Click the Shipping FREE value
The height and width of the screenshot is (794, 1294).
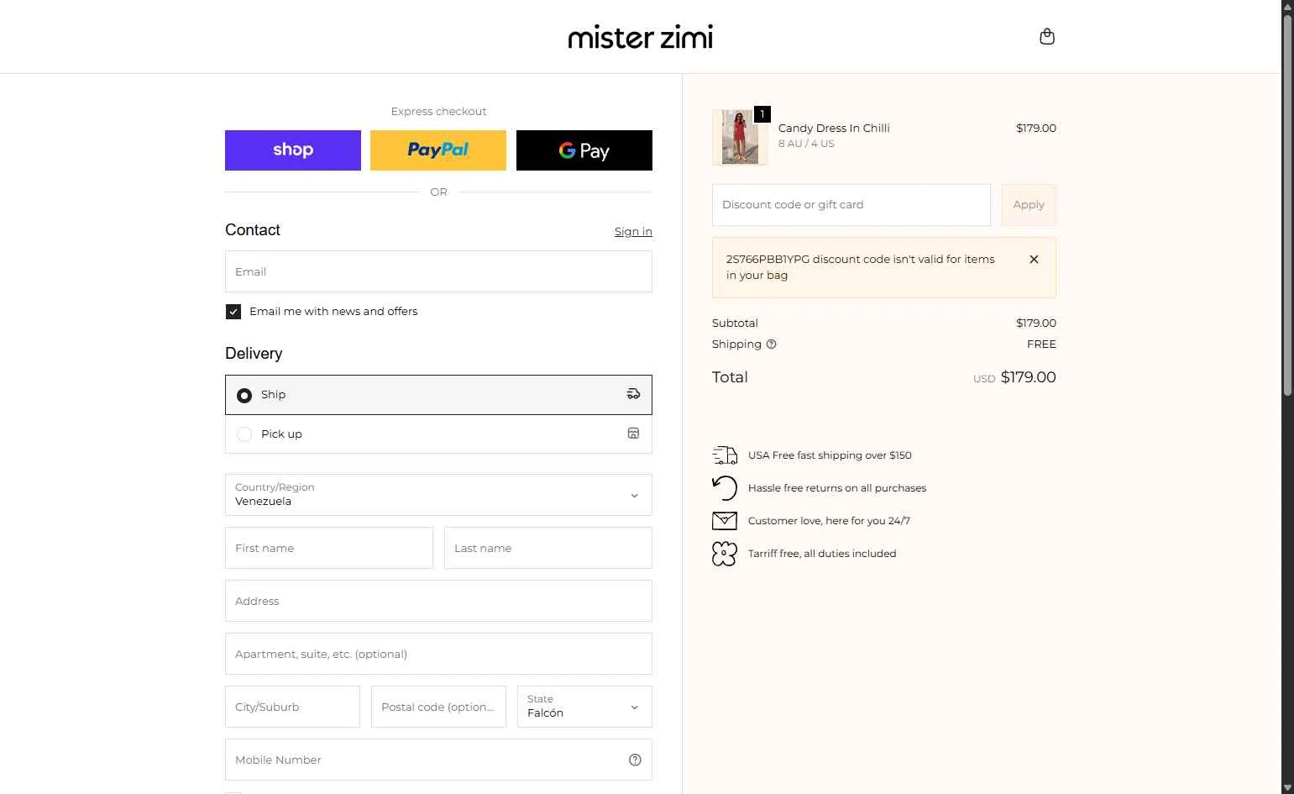pyautogui.click(x=1041, y=344)
